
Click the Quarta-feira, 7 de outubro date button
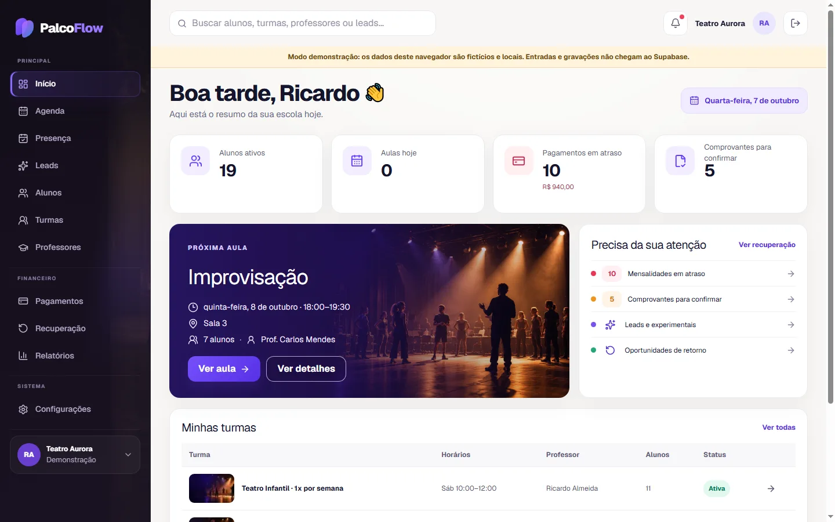click(x=744, y=101)
